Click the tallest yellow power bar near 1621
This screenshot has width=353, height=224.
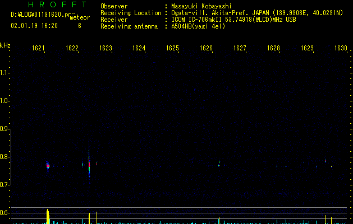(48, 216)
